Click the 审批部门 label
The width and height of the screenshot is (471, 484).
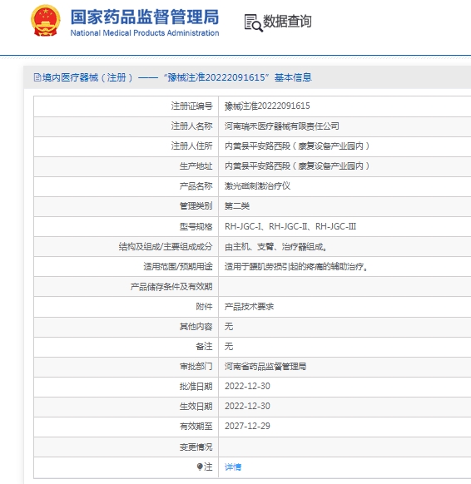pyautogui.click(x=196, y=367)
